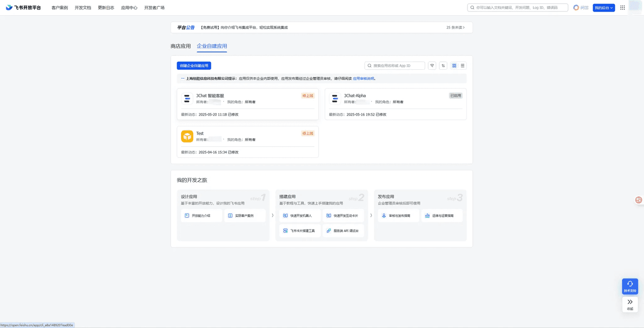
Task: Click the 2025-05-20 11:18 已修改 entry
Action: pyautogui.click(x=218, y=115)
